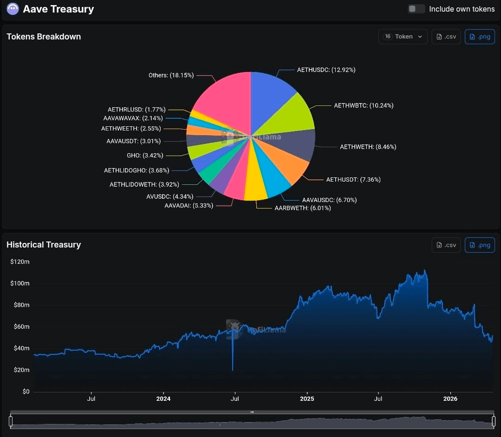Click the 16 count badge in Token selector

(x=388, y=37)
